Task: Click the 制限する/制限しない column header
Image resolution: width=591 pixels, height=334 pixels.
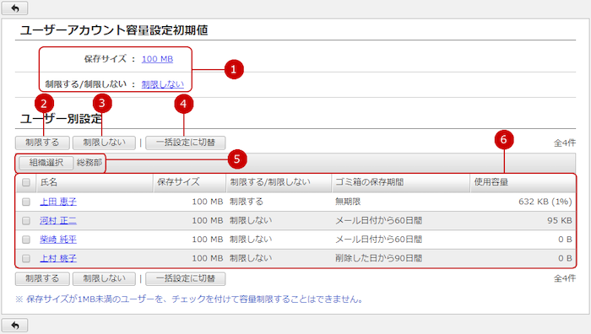Action: point(279,183)
